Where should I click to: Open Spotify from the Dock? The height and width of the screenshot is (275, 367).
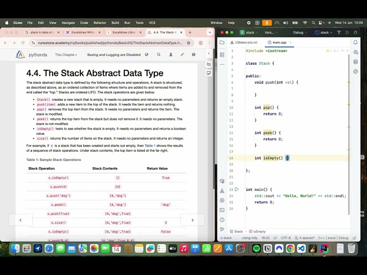pos(256,248)
